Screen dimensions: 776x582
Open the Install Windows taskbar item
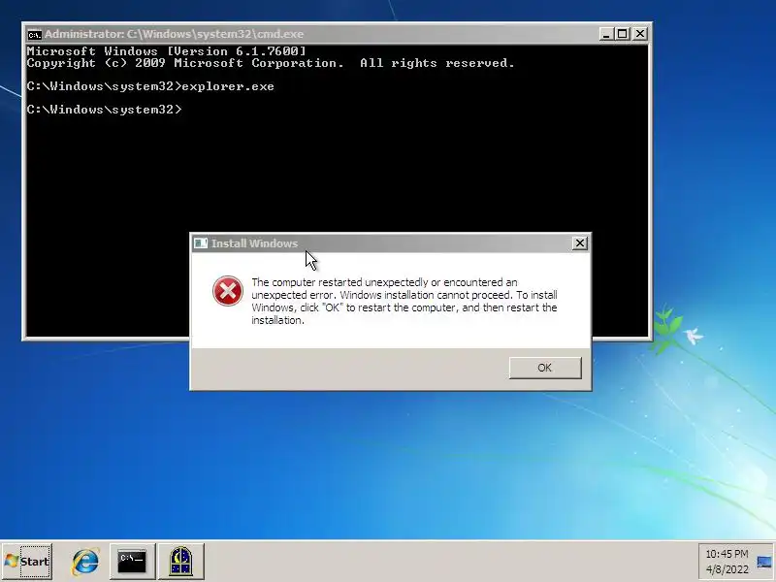tap(181, 562)
